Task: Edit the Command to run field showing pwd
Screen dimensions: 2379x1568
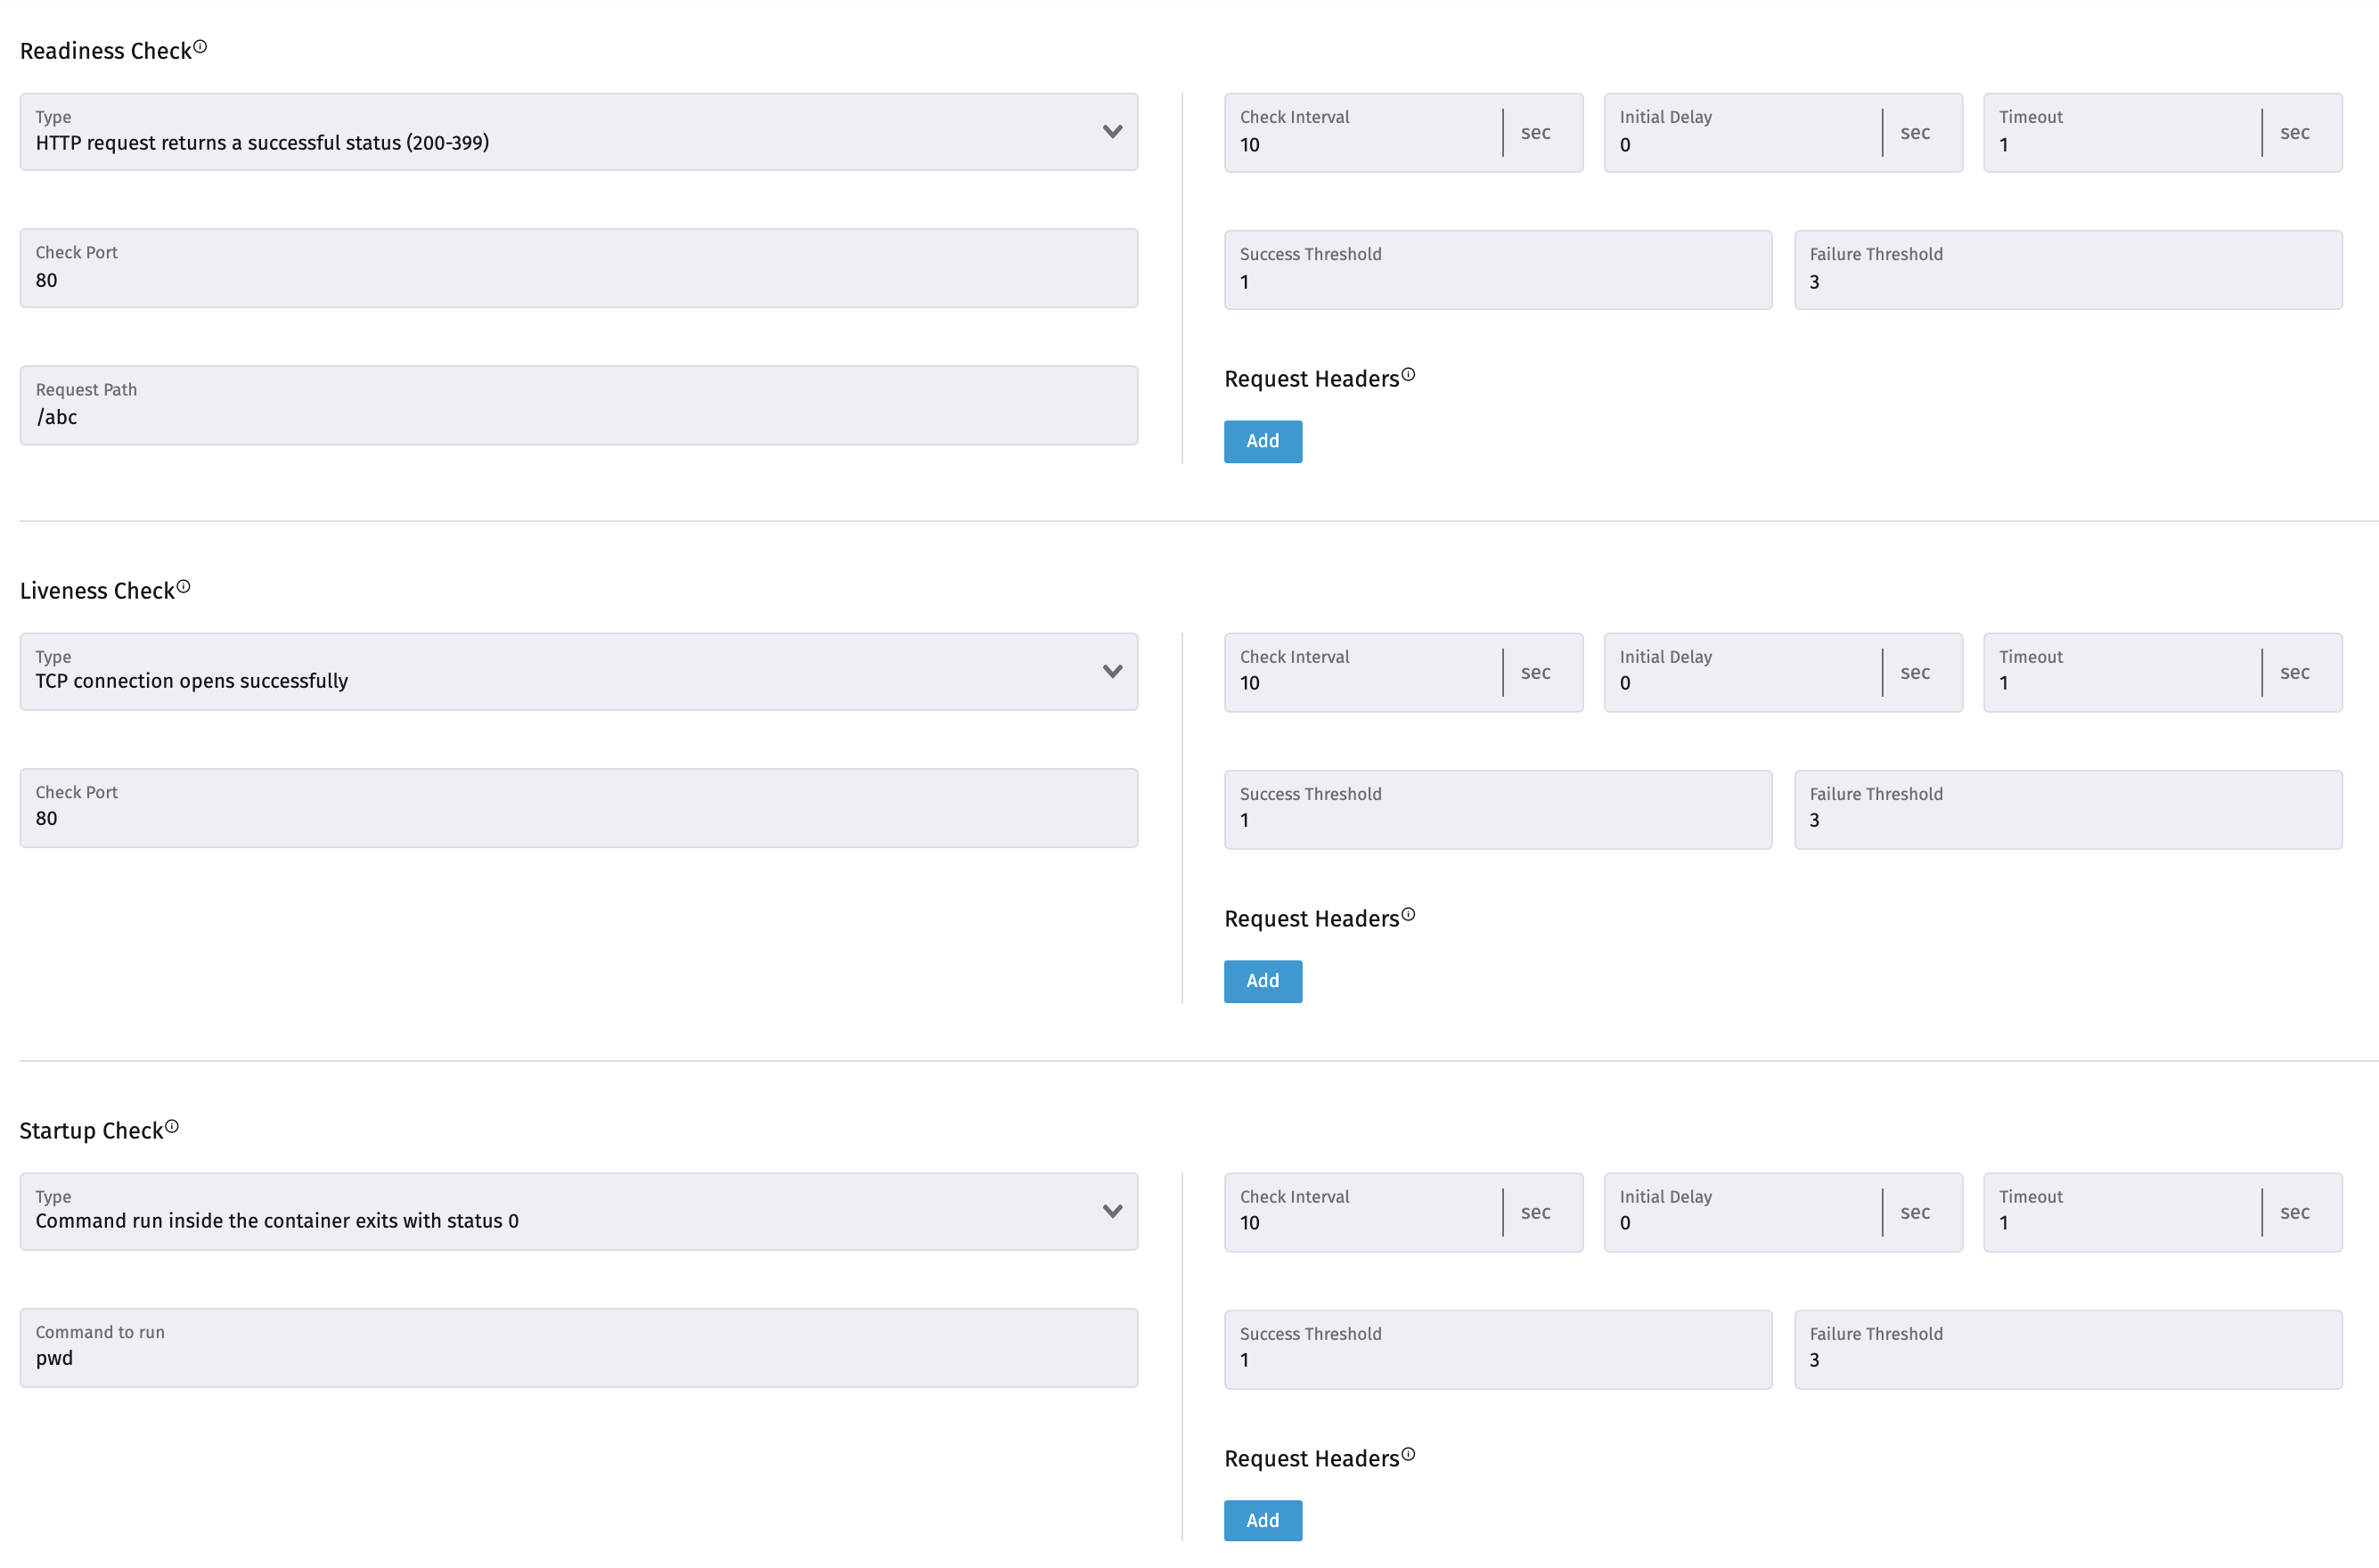Action: click(578, 1348)
